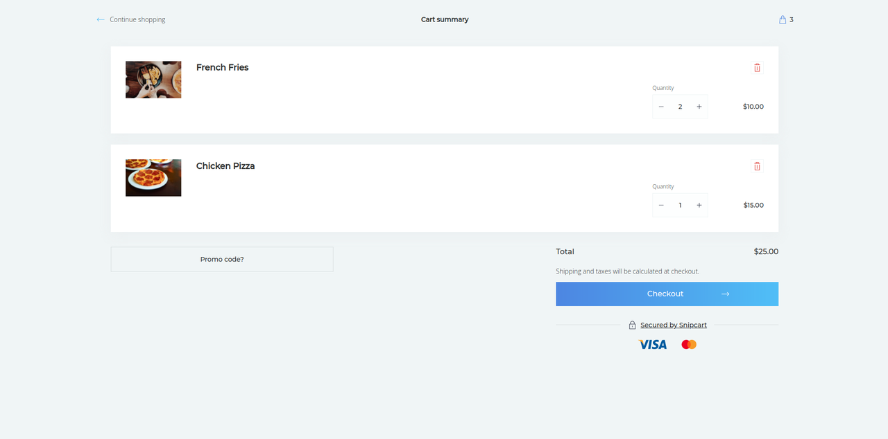The width and height of the screenshot is (888, 439).
Task: Click the French Fries quantity value 2
Action: [x=680, y=107]
